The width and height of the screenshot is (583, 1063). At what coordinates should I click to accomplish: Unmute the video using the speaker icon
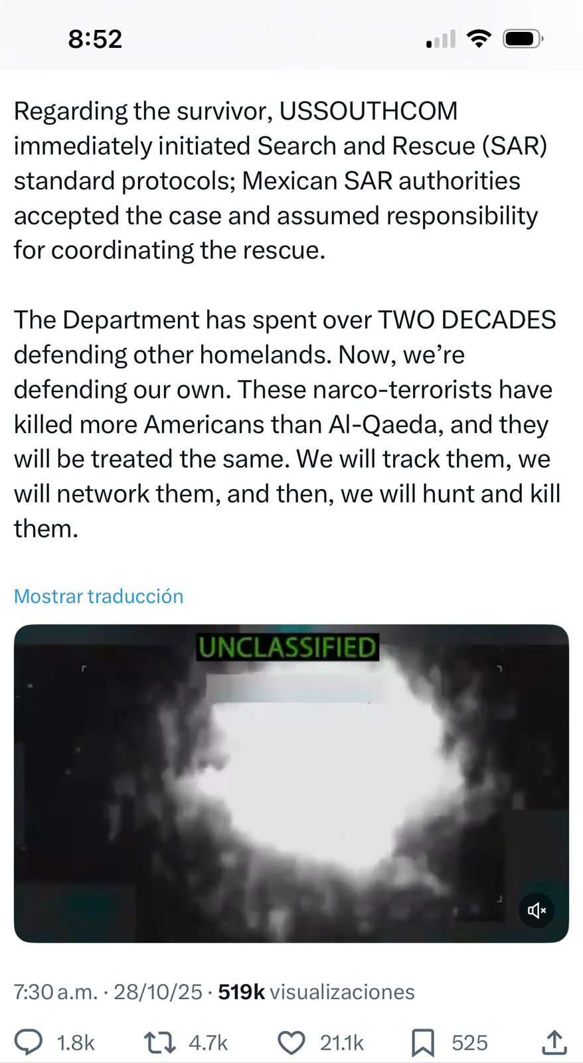537,910
